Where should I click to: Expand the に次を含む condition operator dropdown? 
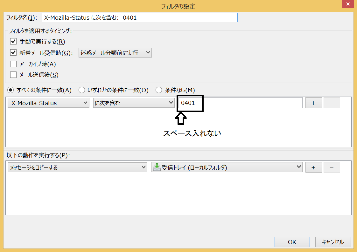pyautogui.click(x=134, y=103)
